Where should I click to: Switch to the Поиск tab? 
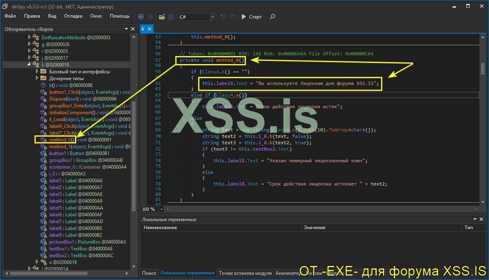(149, 273)
